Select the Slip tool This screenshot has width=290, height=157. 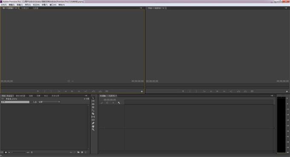click(x=93, y=117)
